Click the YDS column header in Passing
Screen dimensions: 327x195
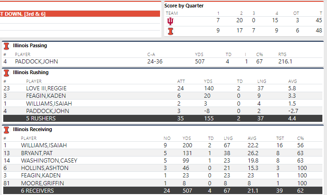click(x=199, y=54)
